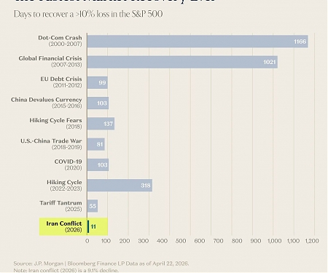Click the bar with value 318
Screen dimensions: 328x273
click(120, 186)
